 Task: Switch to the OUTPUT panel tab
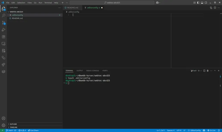tap(80, 71)
